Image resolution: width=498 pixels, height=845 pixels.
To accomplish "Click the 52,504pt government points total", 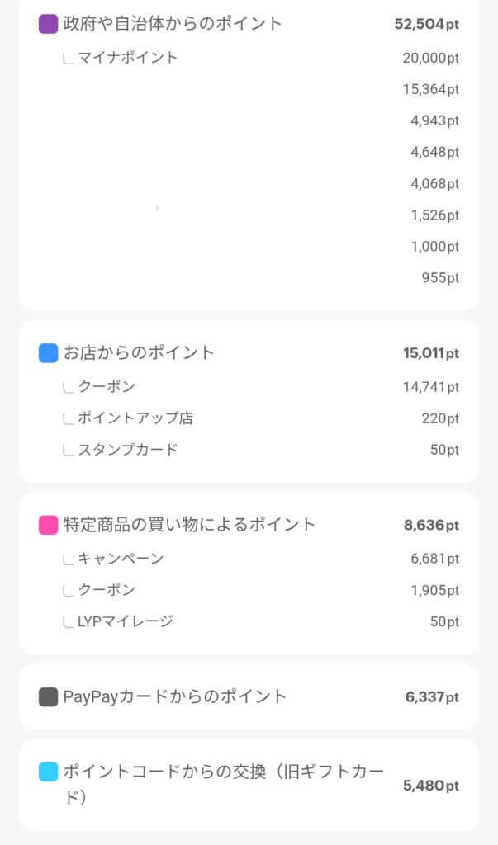I will (426, 24).
